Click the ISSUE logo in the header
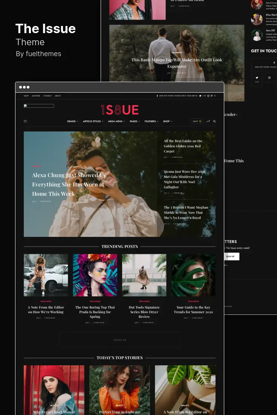The width and height of the screenshot is (277, 415). click(x=120, y=110)
